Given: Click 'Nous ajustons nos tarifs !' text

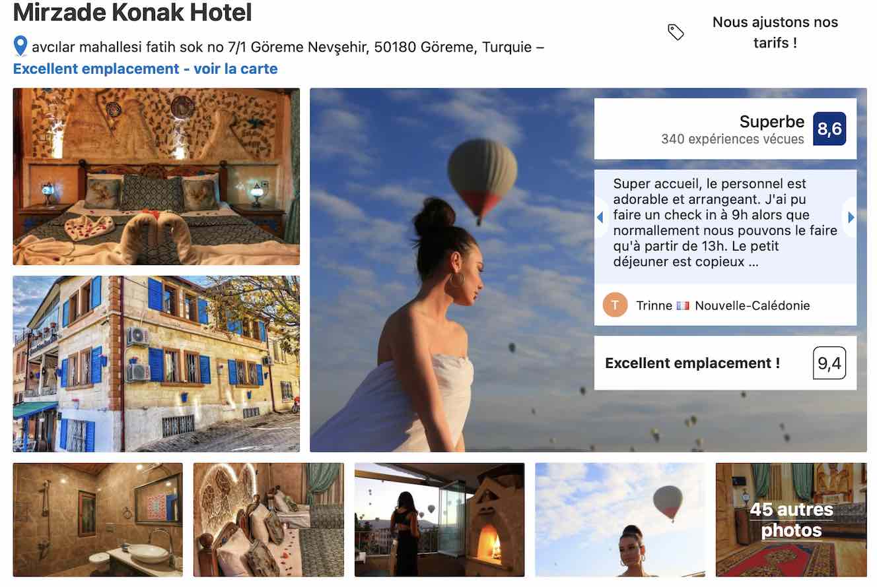Looking at the screenshot, I should point(775,32).
